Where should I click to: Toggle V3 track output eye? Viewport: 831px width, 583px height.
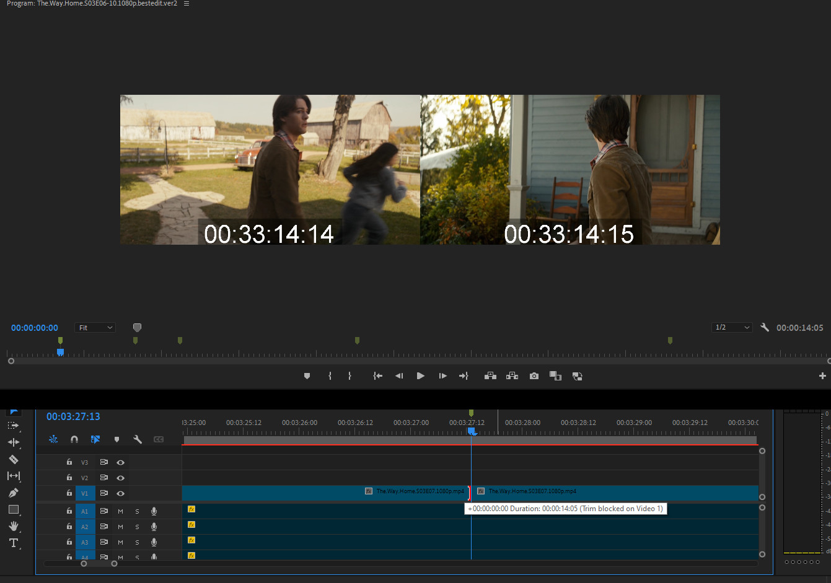point(120,462)
